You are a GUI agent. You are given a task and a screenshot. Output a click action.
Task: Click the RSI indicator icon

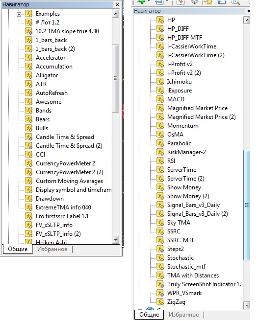(160, 160)
